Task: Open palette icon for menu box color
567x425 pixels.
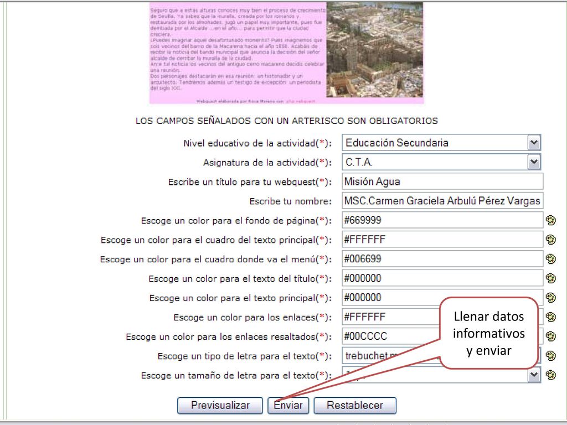Action: (550, 259)
